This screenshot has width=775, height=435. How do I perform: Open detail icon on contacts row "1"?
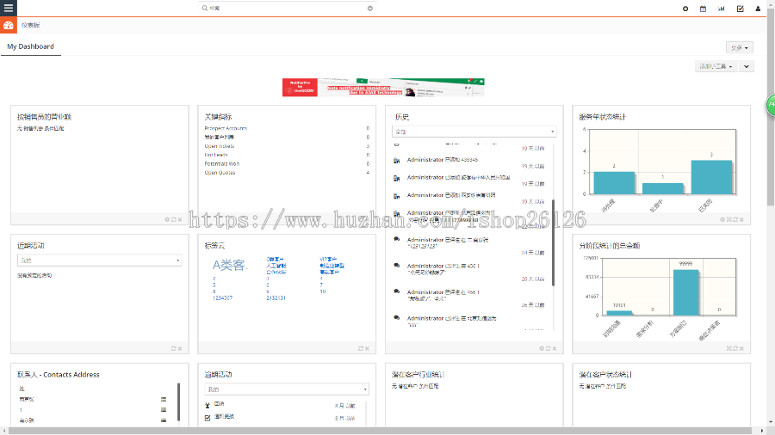pos(164,410)
